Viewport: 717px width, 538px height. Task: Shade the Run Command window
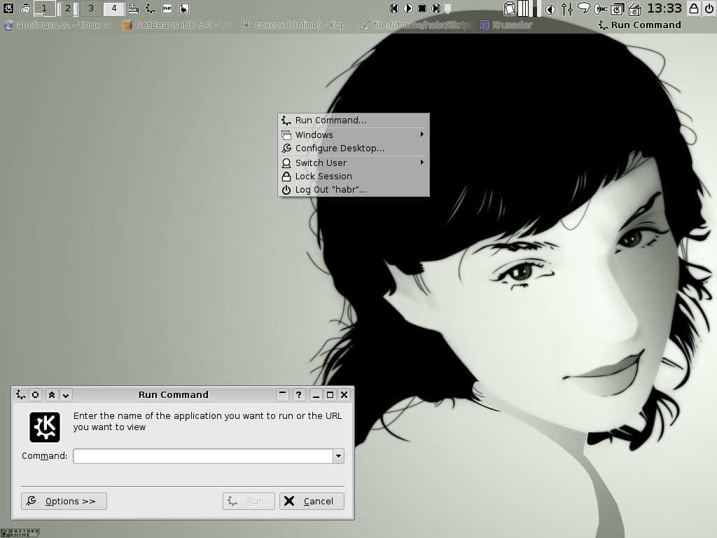(x=283, y=394)
